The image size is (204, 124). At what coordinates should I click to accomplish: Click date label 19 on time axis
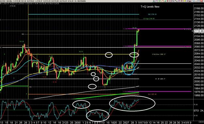[11, 123]
